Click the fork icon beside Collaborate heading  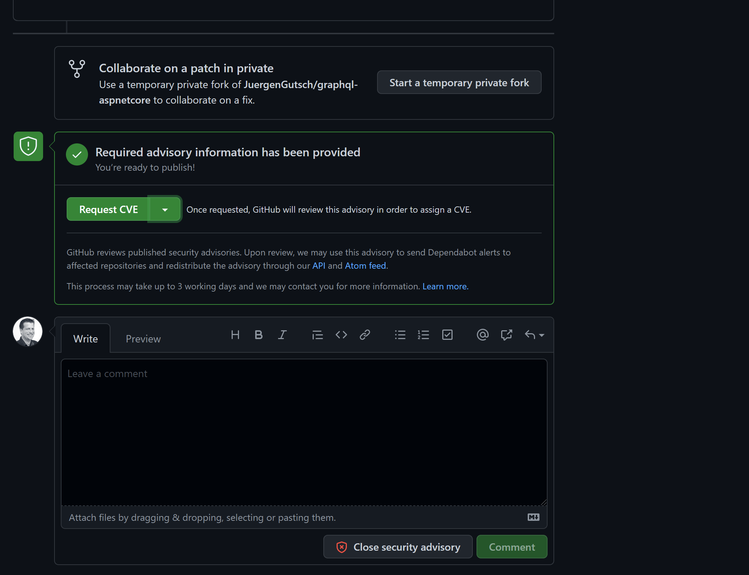pyautogui.click(x=77, y=69)
